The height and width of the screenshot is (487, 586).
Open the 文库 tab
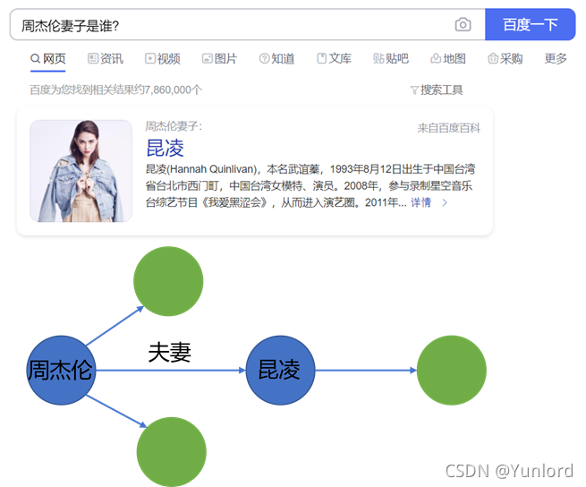pos(334,59)
